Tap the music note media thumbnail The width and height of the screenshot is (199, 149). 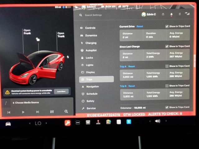(x=6, y=103)
